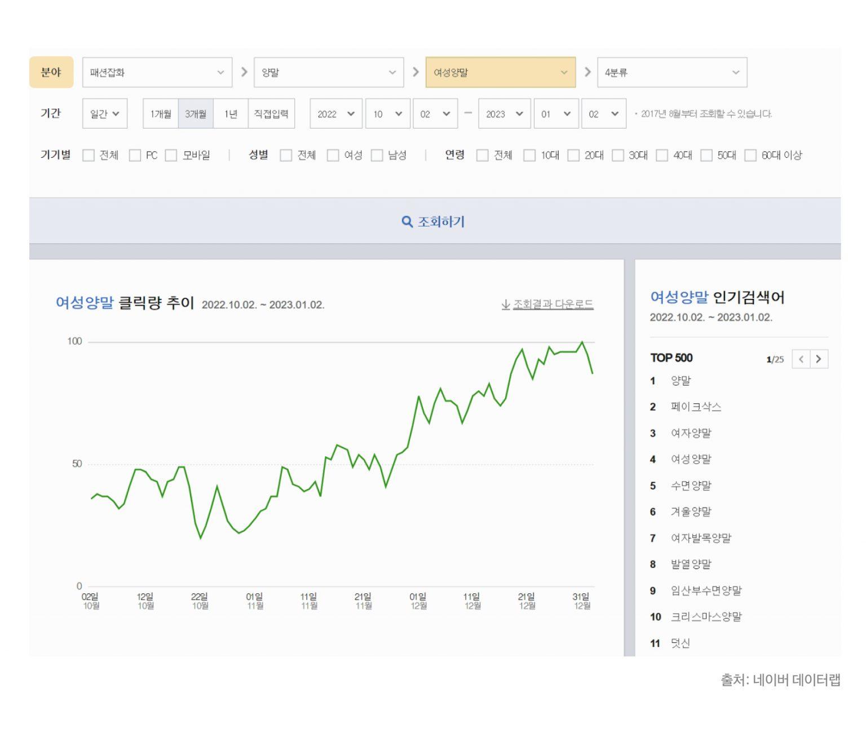Click arrow between 양말 and 여성양말 dropdowns

pos(415,72)
